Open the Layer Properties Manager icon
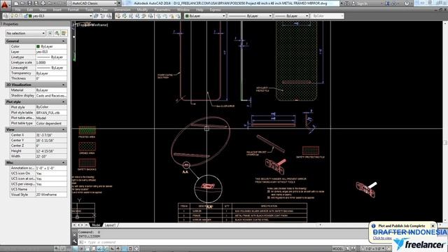Image resolution: width=448 pixels, height=252 pixels. (x=6, y=16)
